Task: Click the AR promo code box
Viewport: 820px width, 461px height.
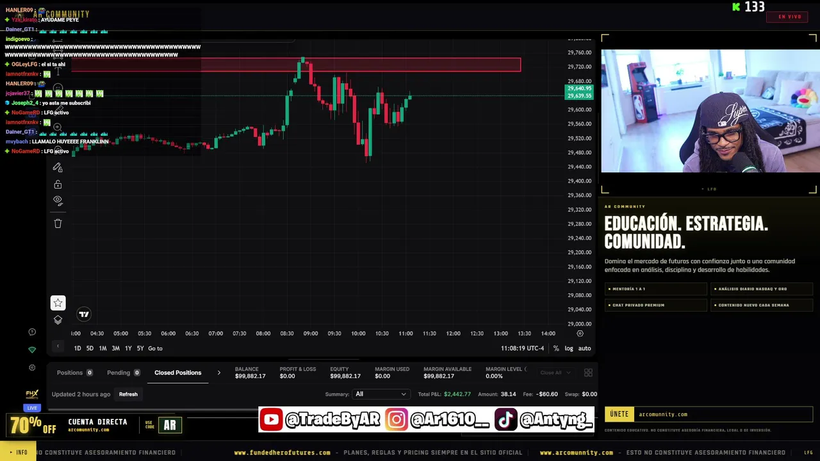Action: (170, 425)
